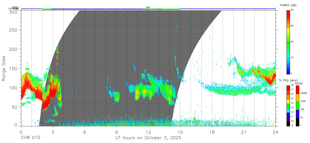Click the NOISE legend title
This screenshot has width=310, height=143.
click(299, 83)
